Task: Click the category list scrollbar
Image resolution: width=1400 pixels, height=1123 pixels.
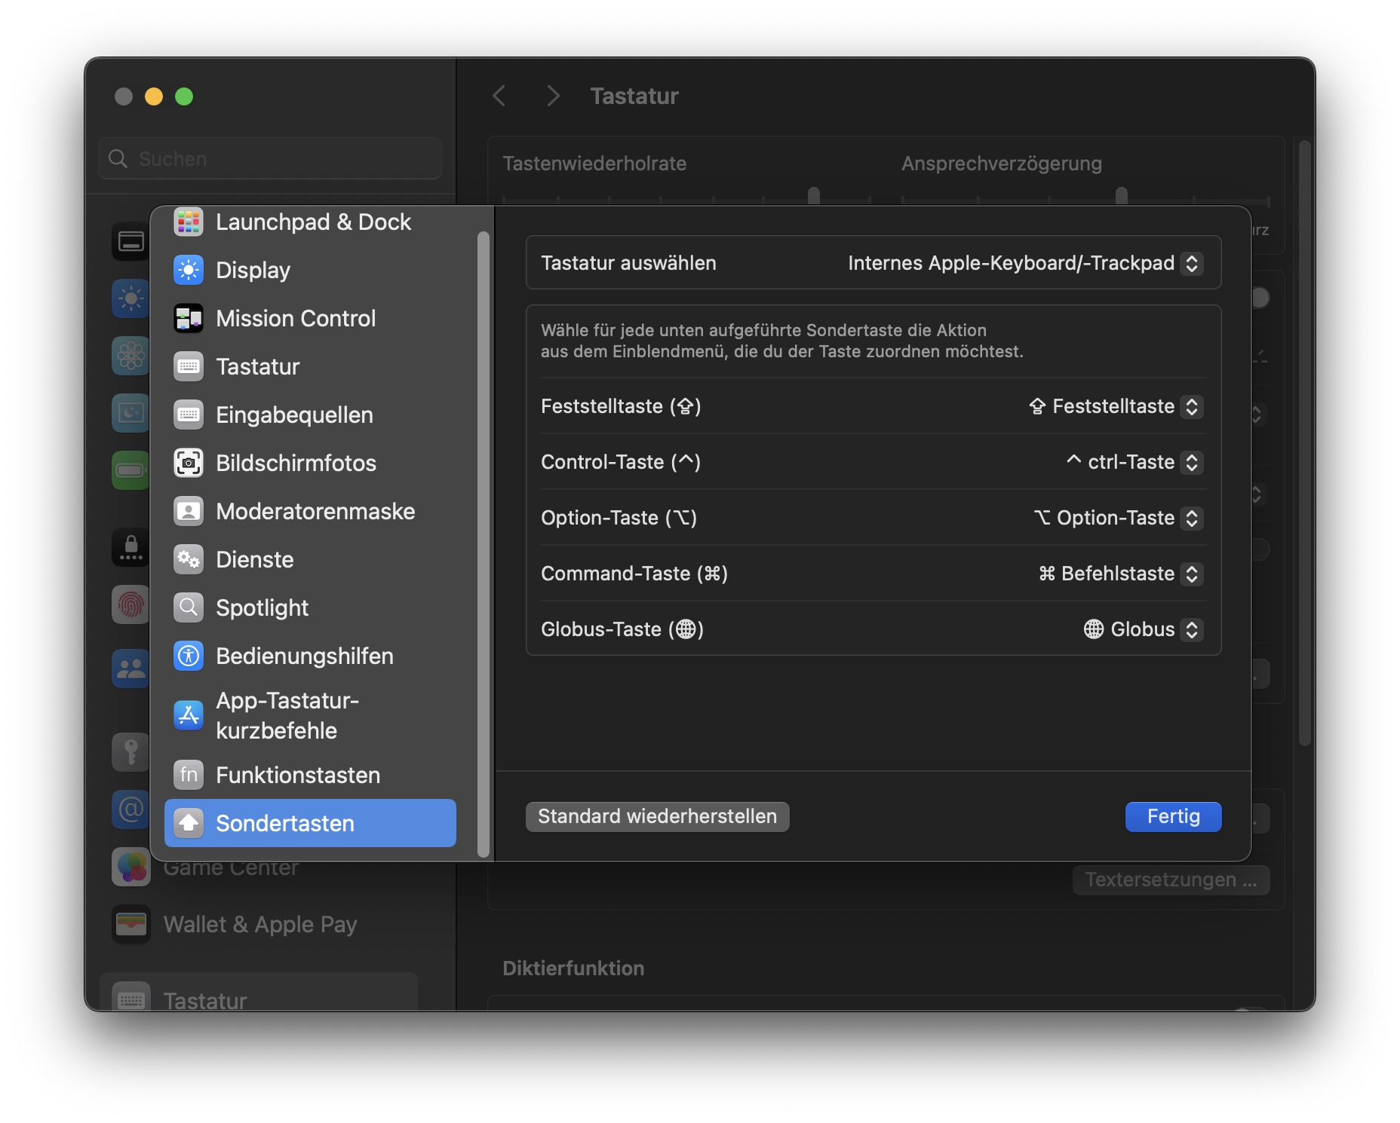Action: point(484,543)
